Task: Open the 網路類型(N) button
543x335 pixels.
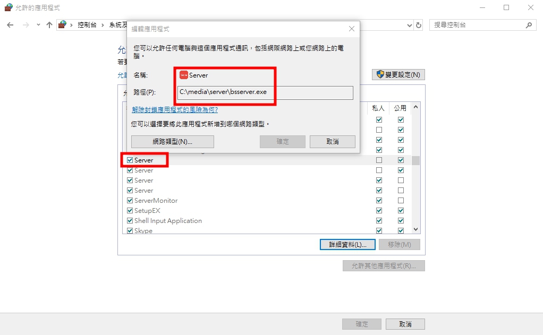Action: tap(173, 142)
